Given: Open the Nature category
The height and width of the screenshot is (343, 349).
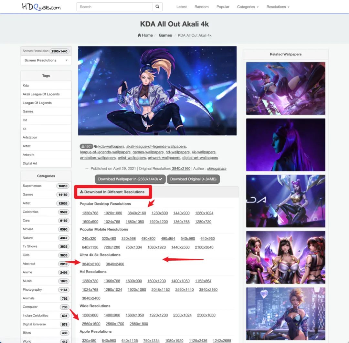Looking at the screenshot, I should [x=46, y=238].
